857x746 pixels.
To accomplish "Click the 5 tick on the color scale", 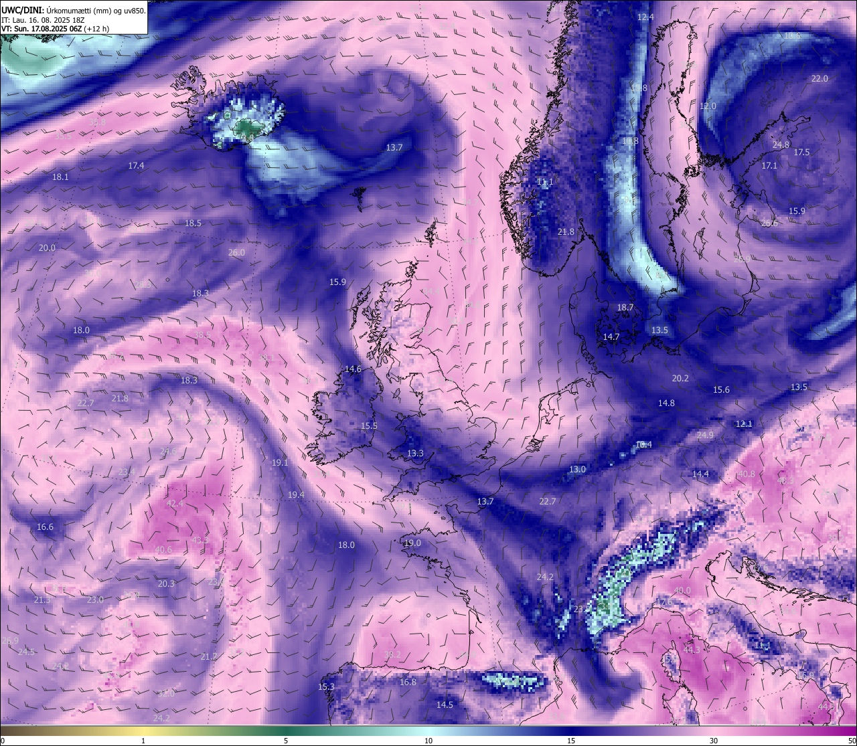I will click(286, 741).
